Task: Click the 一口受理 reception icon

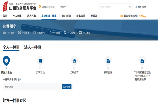Action: (65, 33)
